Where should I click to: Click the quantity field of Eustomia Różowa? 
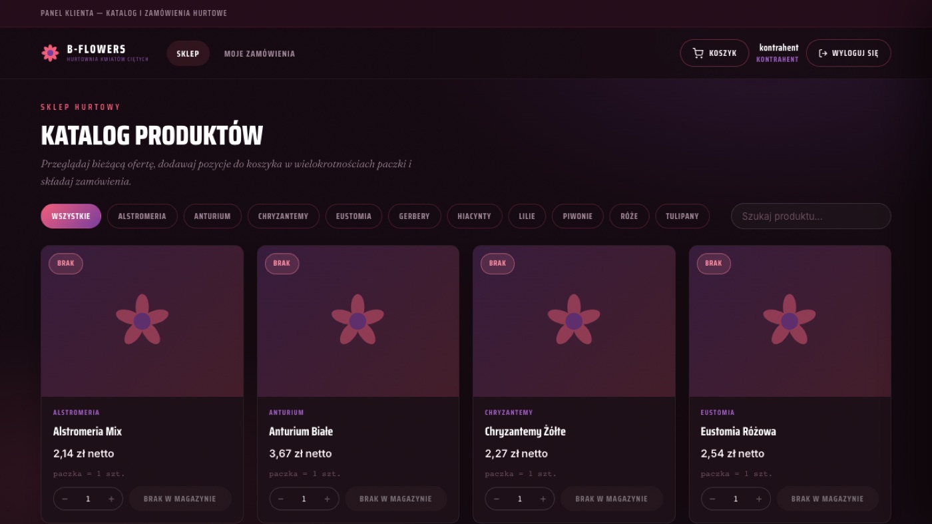(736, 499)
